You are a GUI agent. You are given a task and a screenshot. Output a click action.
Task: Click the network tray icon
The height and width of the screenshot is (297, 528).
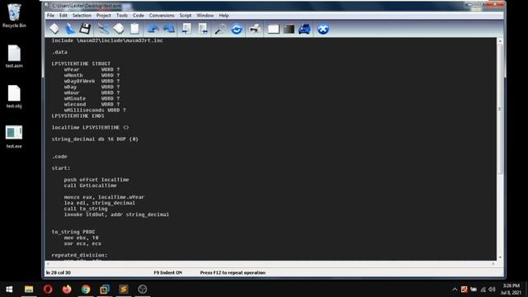coord(483,290)
